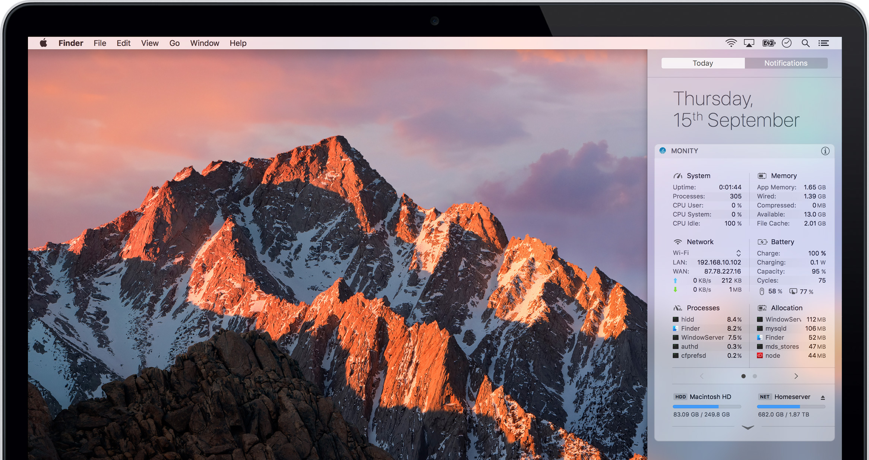Click the Monity app icon in widget header
This screenshot has width=869, height=460.
coord(663,150)
